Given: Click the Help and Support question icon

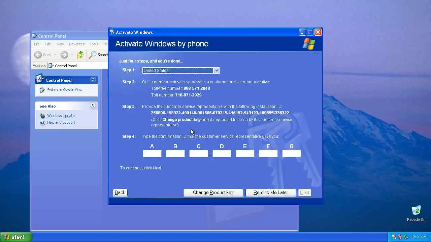Looking at the screenshot, I should (x=42, y=123).
